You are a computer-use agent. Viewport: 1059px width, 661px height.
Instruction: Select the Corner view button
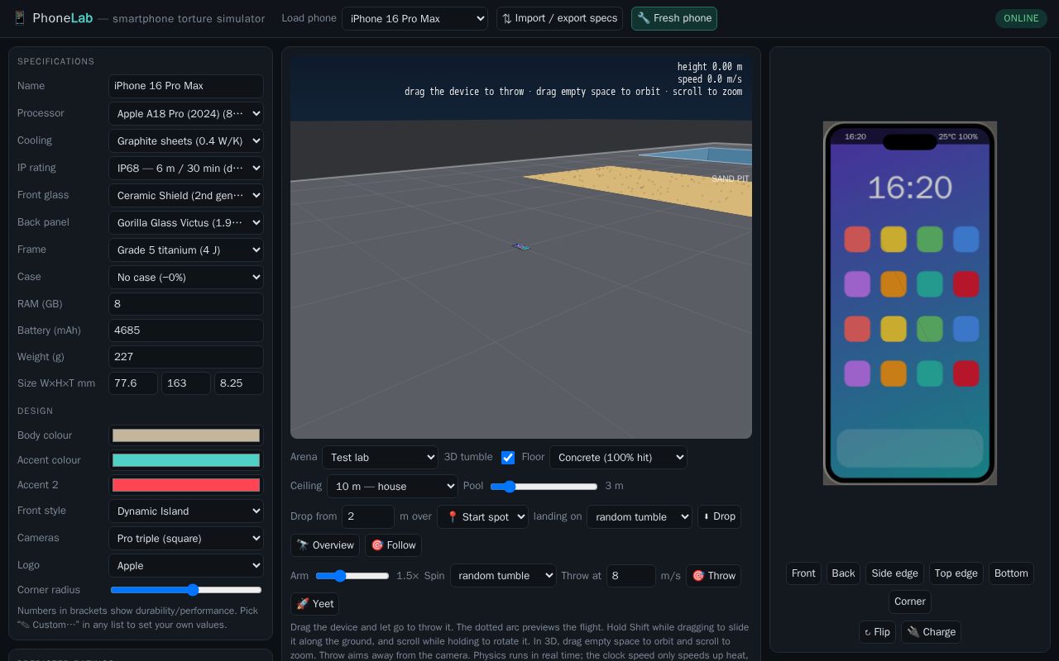[x=910, y=602]
